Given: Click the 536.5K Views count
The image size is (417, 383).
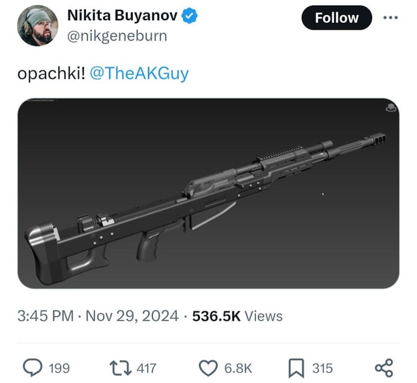Looking at the screenshot, I should point(237,316).
